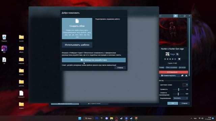This screenshot has height=121, width=216.
Task: Click the red Отписаться button
Action: 173,72
